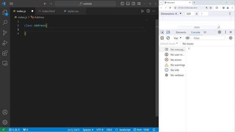
Task: Bookmark this page with star icon
Action: click(210, 8)
